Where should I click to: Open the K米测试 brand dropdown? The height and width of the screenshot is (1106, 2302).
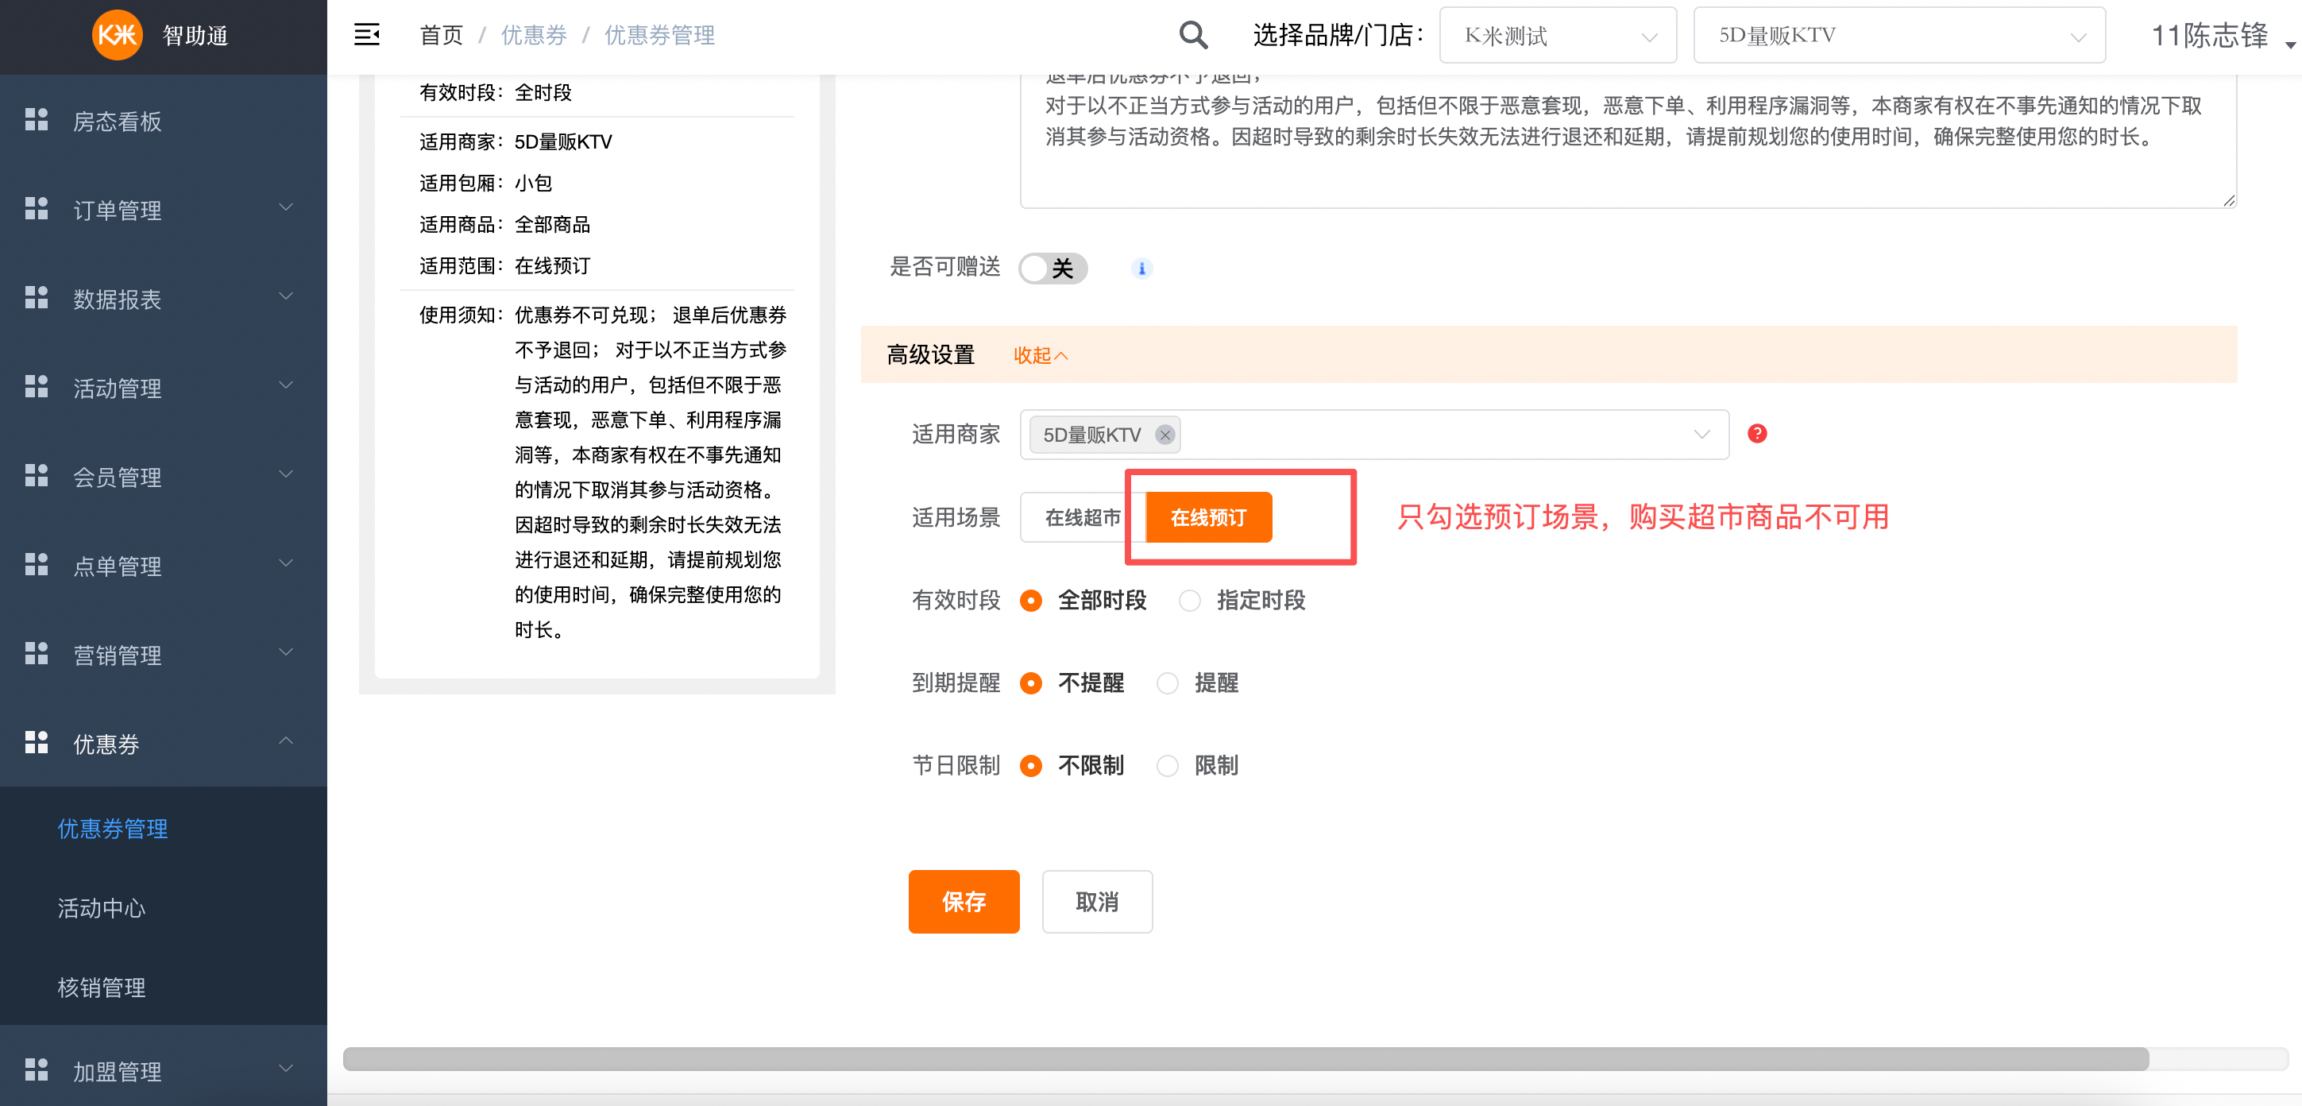1558,36
